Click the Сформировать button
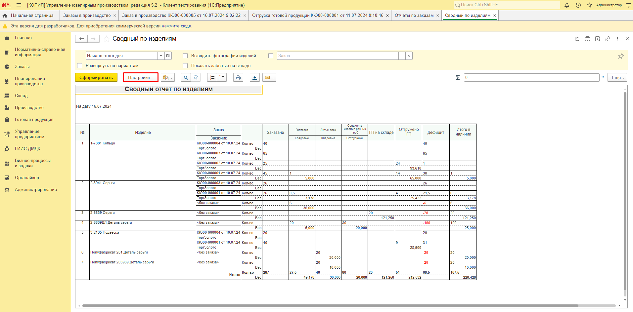 click(x=96, y=78)
